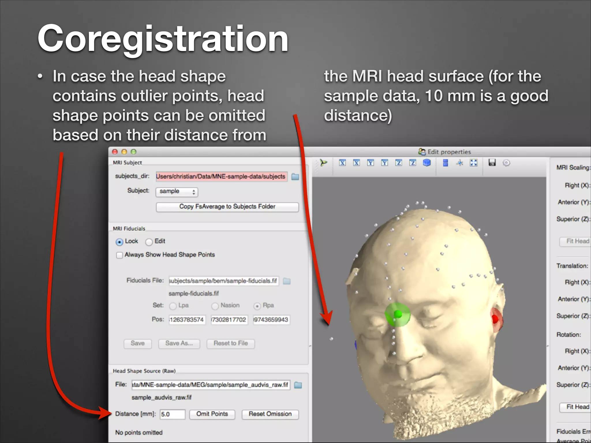Select the second Z axis view icon

click(x=413, y=163)
